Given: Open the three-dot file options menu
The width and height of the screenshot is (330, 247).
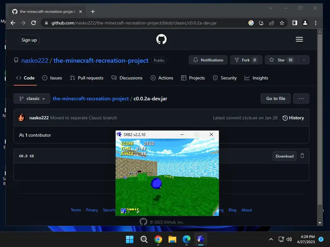Looking at the screenshot, I should tap(301, 98).
